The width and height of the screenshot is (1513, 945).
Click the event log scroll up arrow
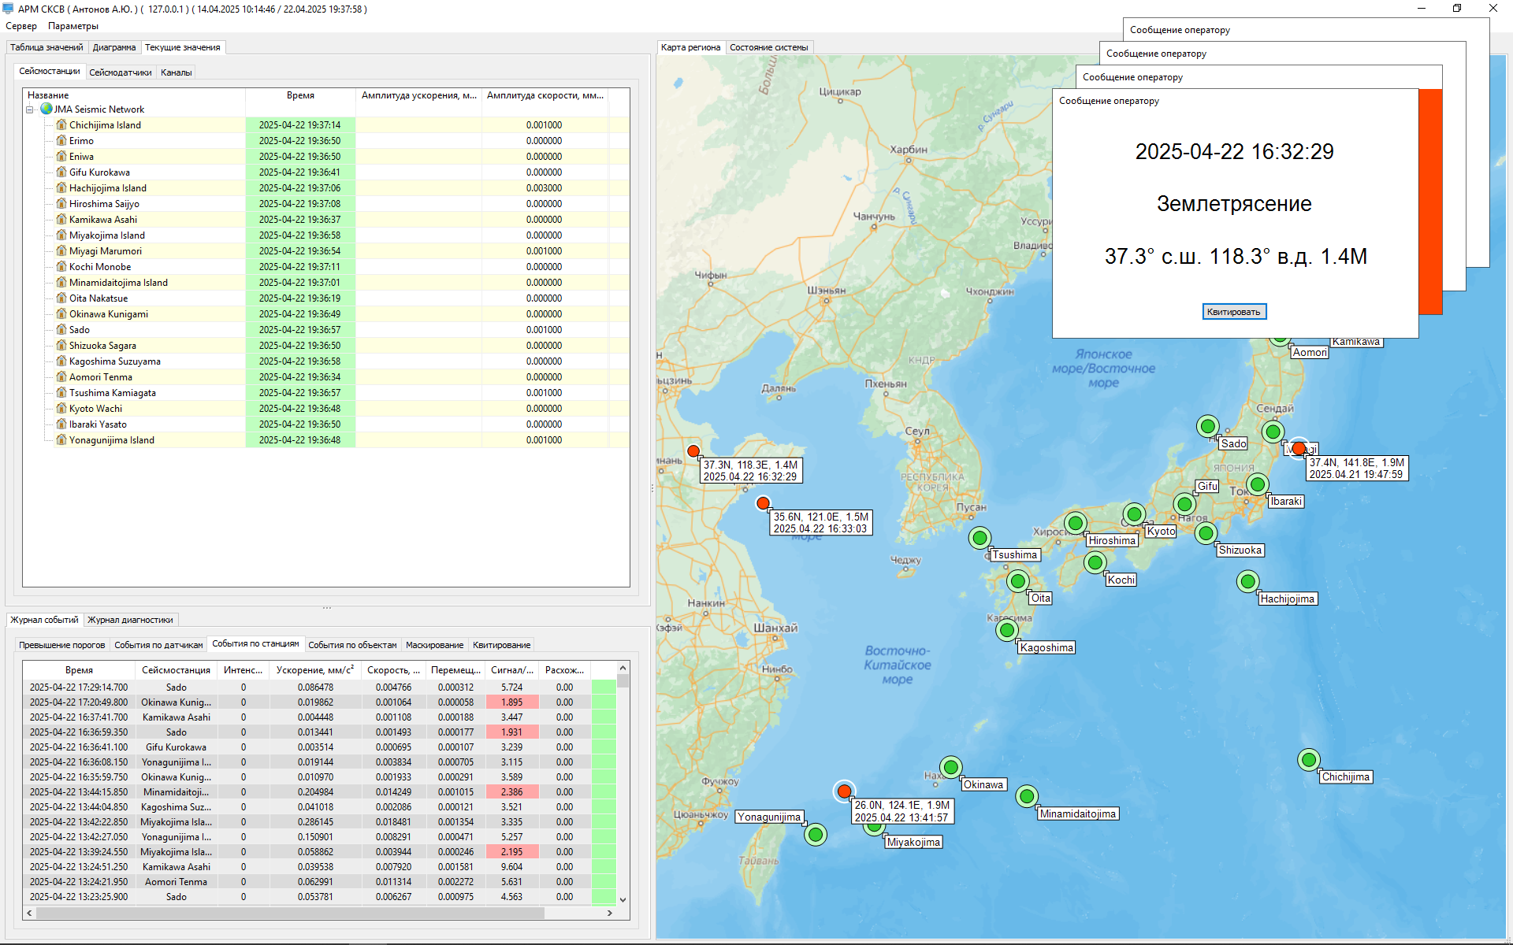point(623,668)
